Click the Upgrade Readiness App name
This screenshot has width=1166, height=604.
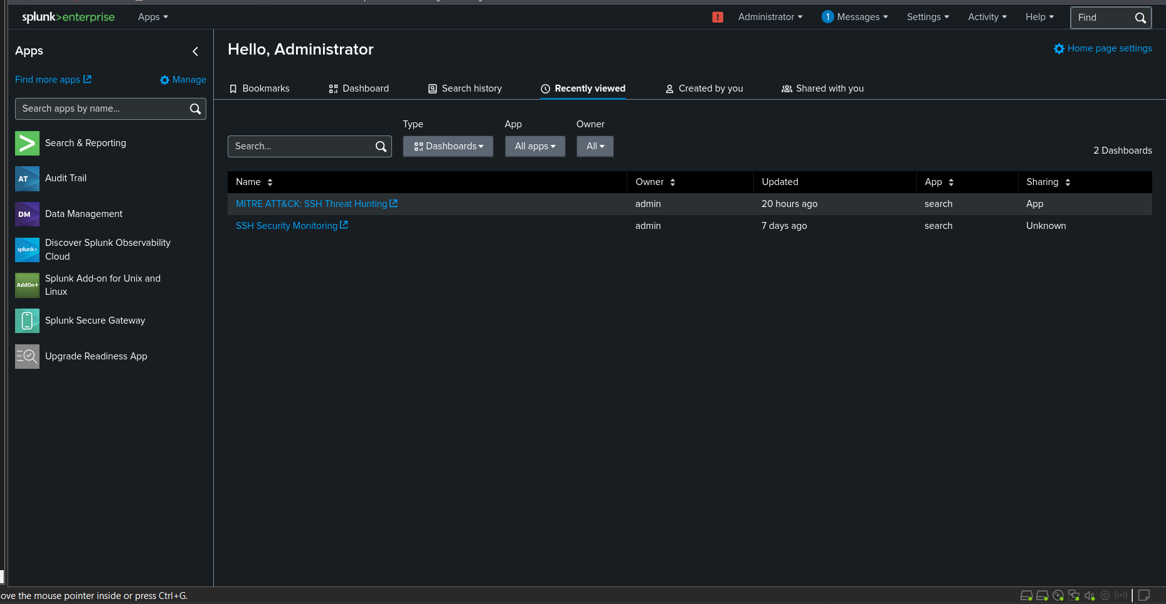pyautogui.click(x=96, y=356)
